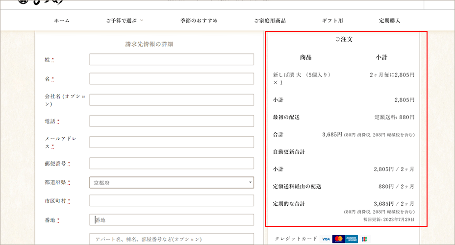Open the 定期購入 subscription page

click(390, 21)
